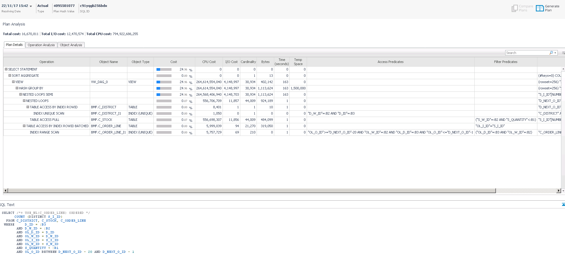Open the column chooser list icon

pyautogui.click(x=563, y=53)
